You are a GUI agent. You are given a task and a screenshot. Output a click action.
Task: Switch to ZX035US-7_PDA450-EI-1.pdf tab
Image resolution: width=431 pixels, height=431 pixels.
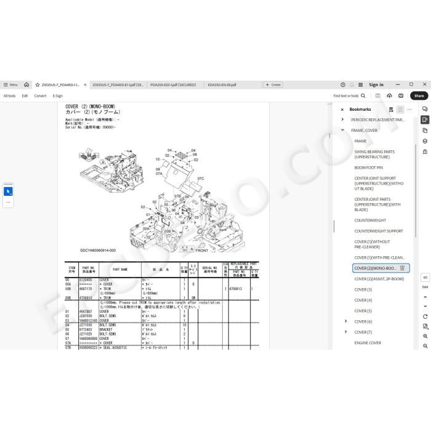coord(118,85)
